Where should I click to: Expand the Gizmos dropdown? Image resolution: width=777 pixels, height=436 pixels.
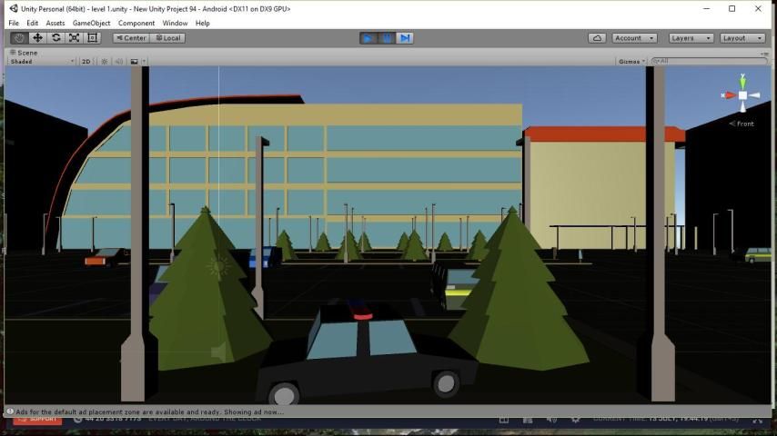[631, 62]
